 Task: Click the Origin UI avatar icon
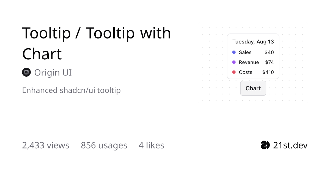[26, 72]
